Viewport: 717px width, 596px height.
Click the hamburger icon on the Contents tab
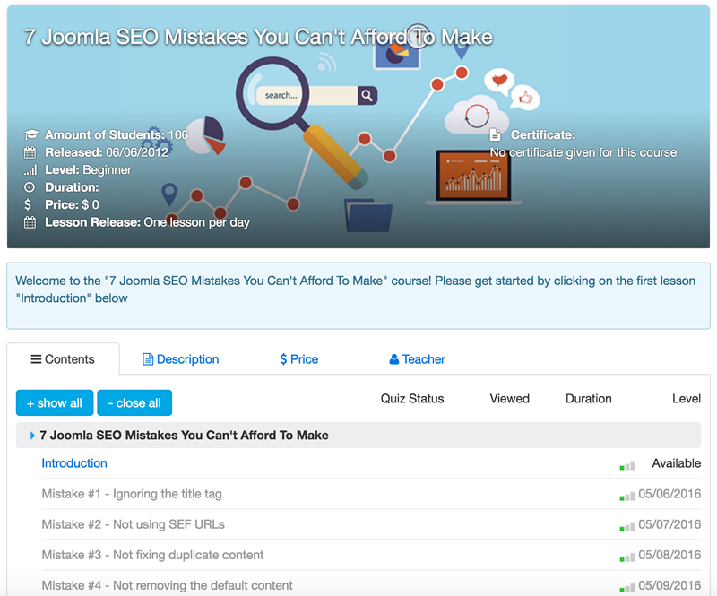36,359
